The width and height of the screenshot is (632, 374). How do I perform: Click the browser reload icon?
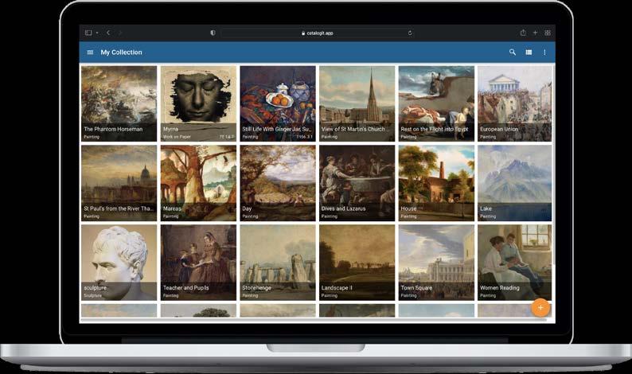[410, 33]
